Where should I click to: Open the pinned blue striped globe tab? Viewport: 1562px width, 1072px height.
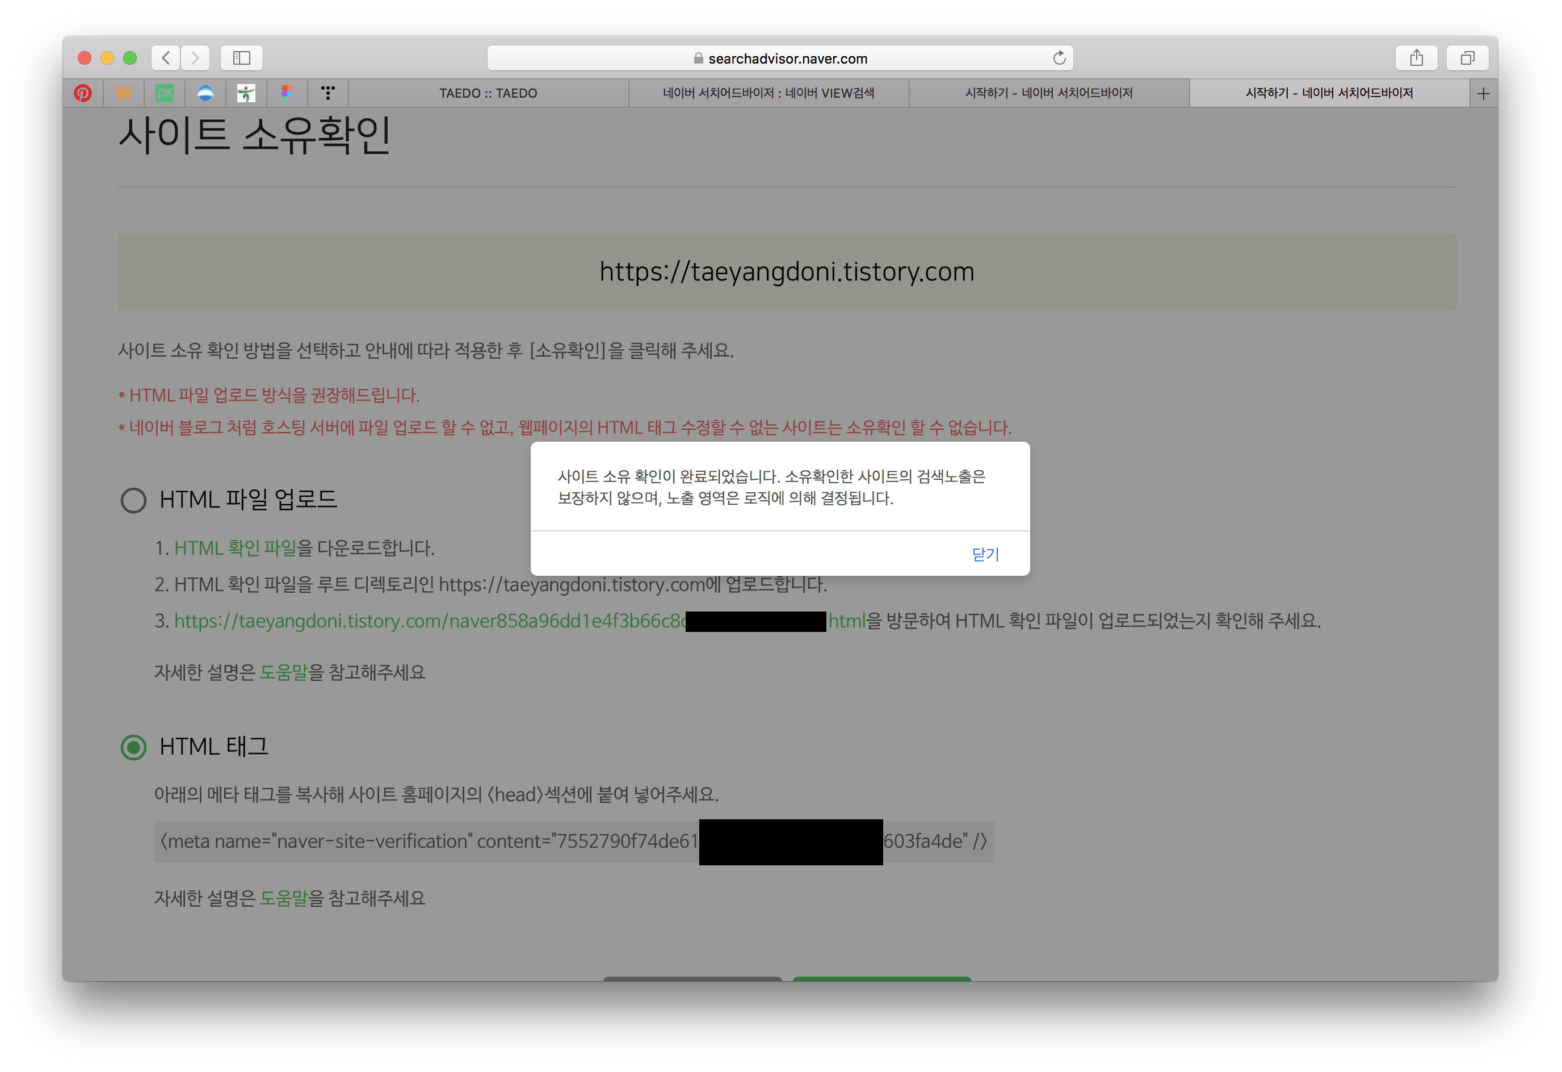coord(205,93)
